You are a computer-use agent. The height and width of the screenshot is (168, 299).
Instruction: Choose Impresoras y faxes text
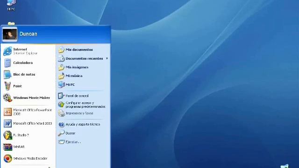tap(79, 113)
